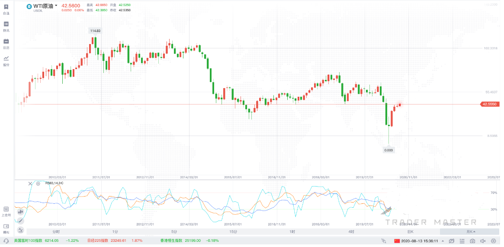The image size is (504, 247).
Task: Select the 1分 timeframe tab
Action: 115,231
